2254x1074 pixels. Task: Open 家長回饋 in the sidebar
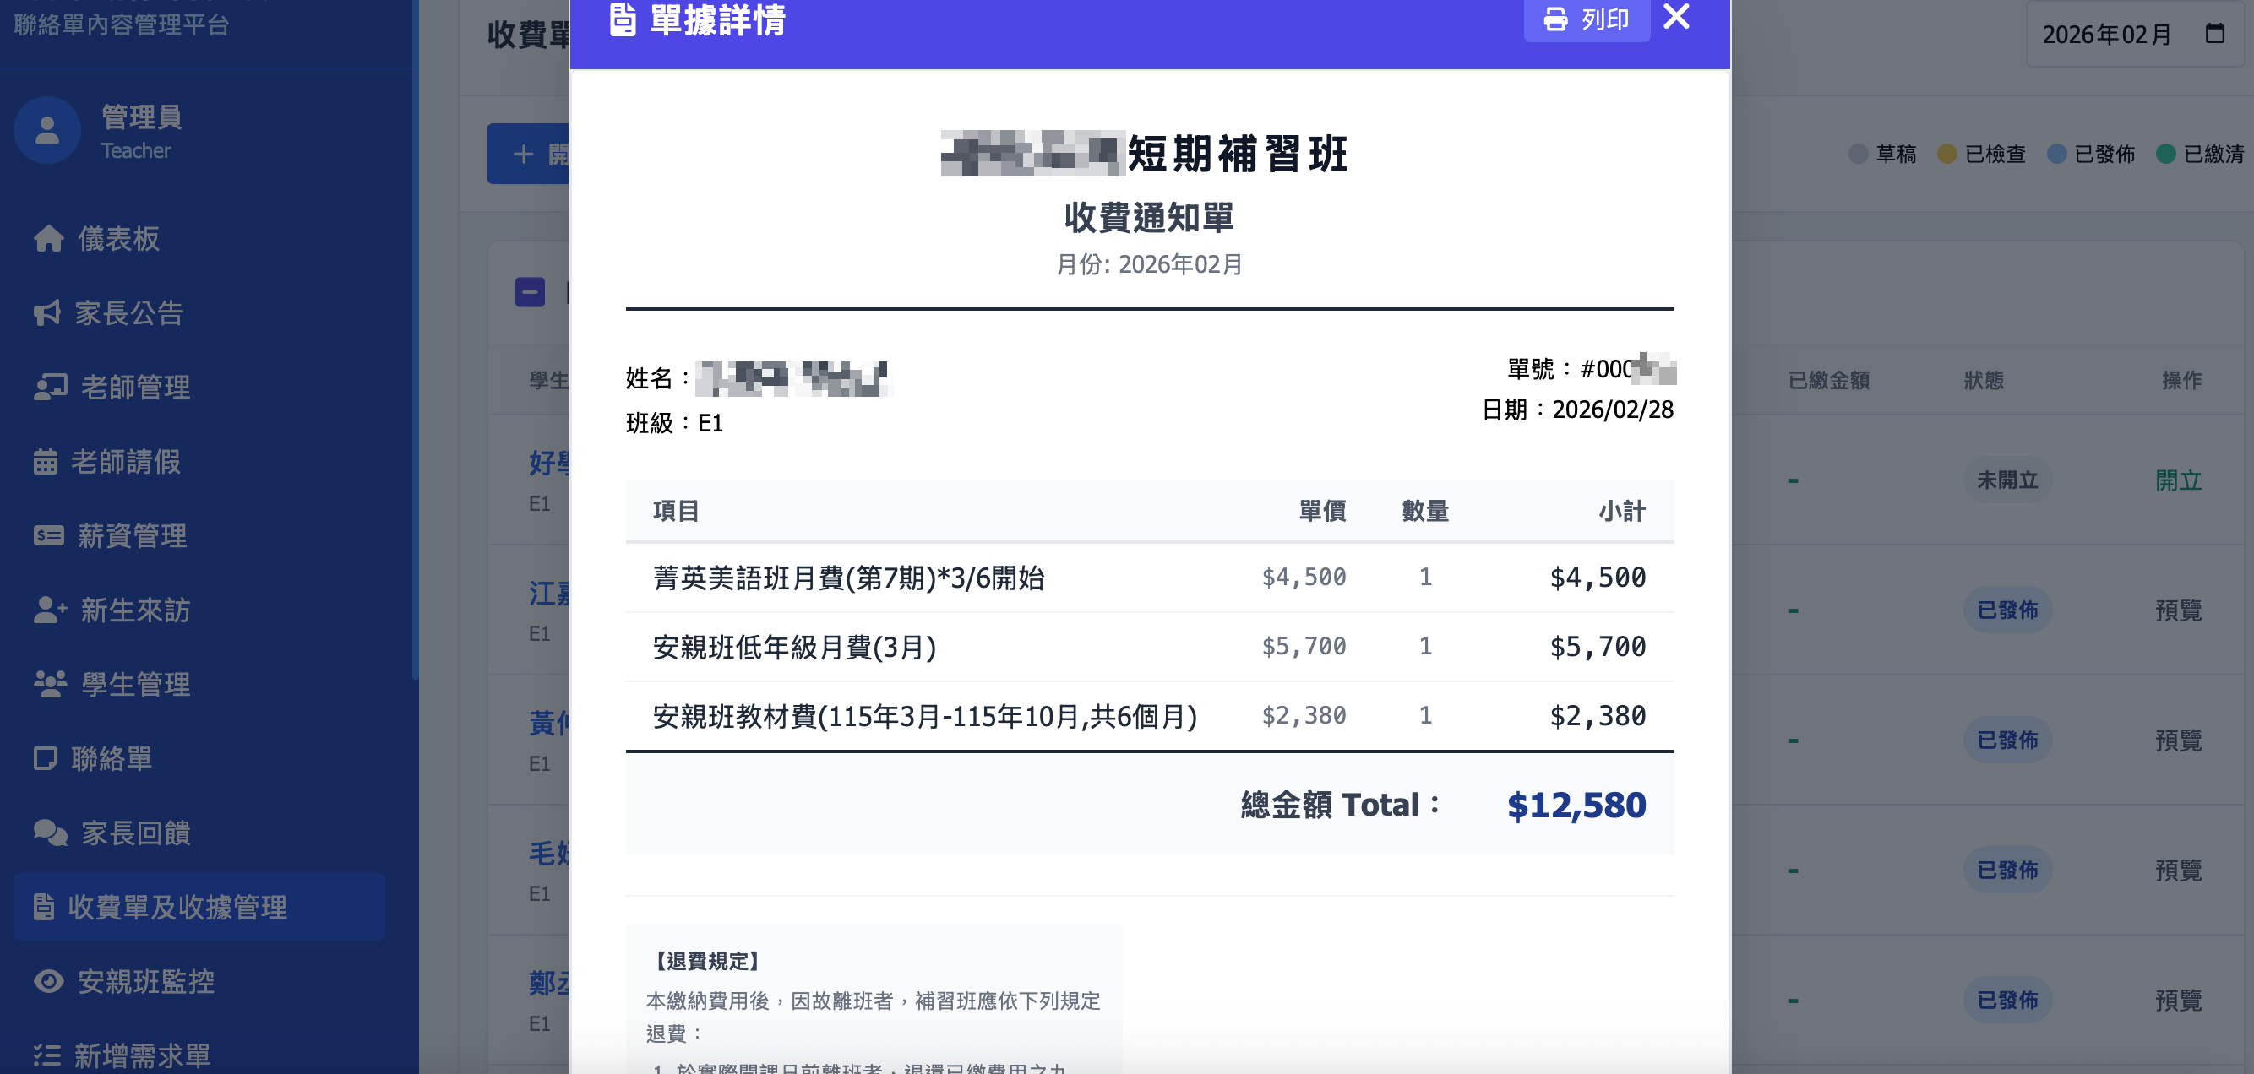(x=199, y=833)
